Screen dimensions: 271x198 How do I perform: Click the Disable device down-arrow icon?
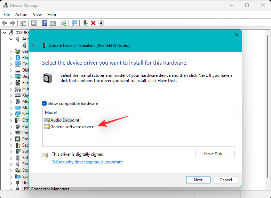(101, 23)
